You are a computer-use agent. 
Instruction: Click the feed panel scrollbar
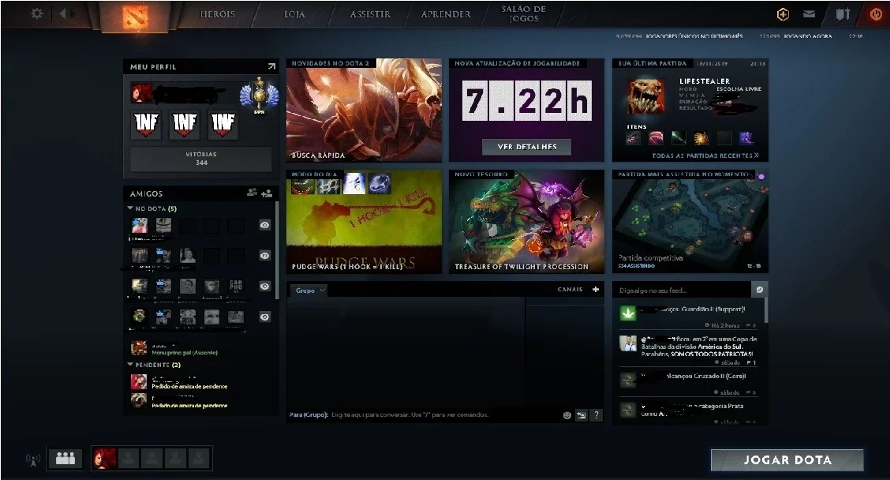pos(765,310)
